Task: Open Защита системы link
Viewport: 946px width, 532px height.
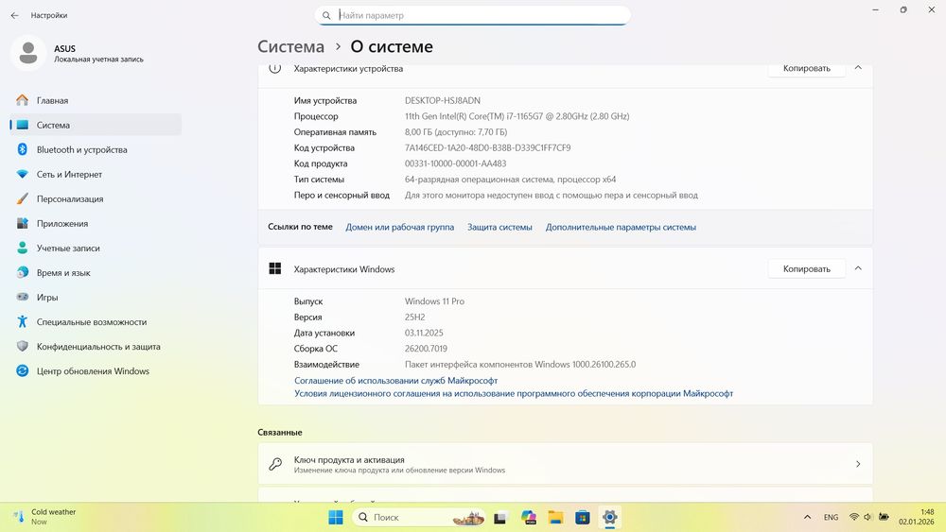Action: [x=499, y=227]
